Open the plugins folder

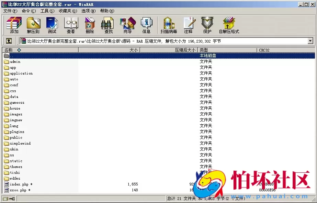[x=16, y=132]
